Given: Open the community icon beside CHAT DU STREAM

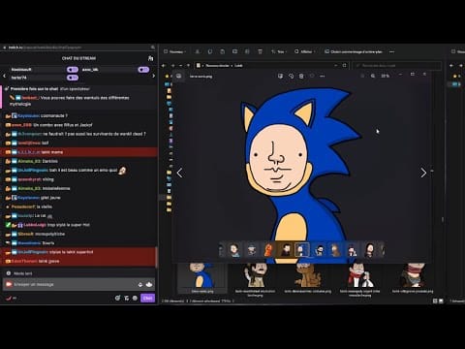Looking at the screenshot, I should tap(150, 58).
